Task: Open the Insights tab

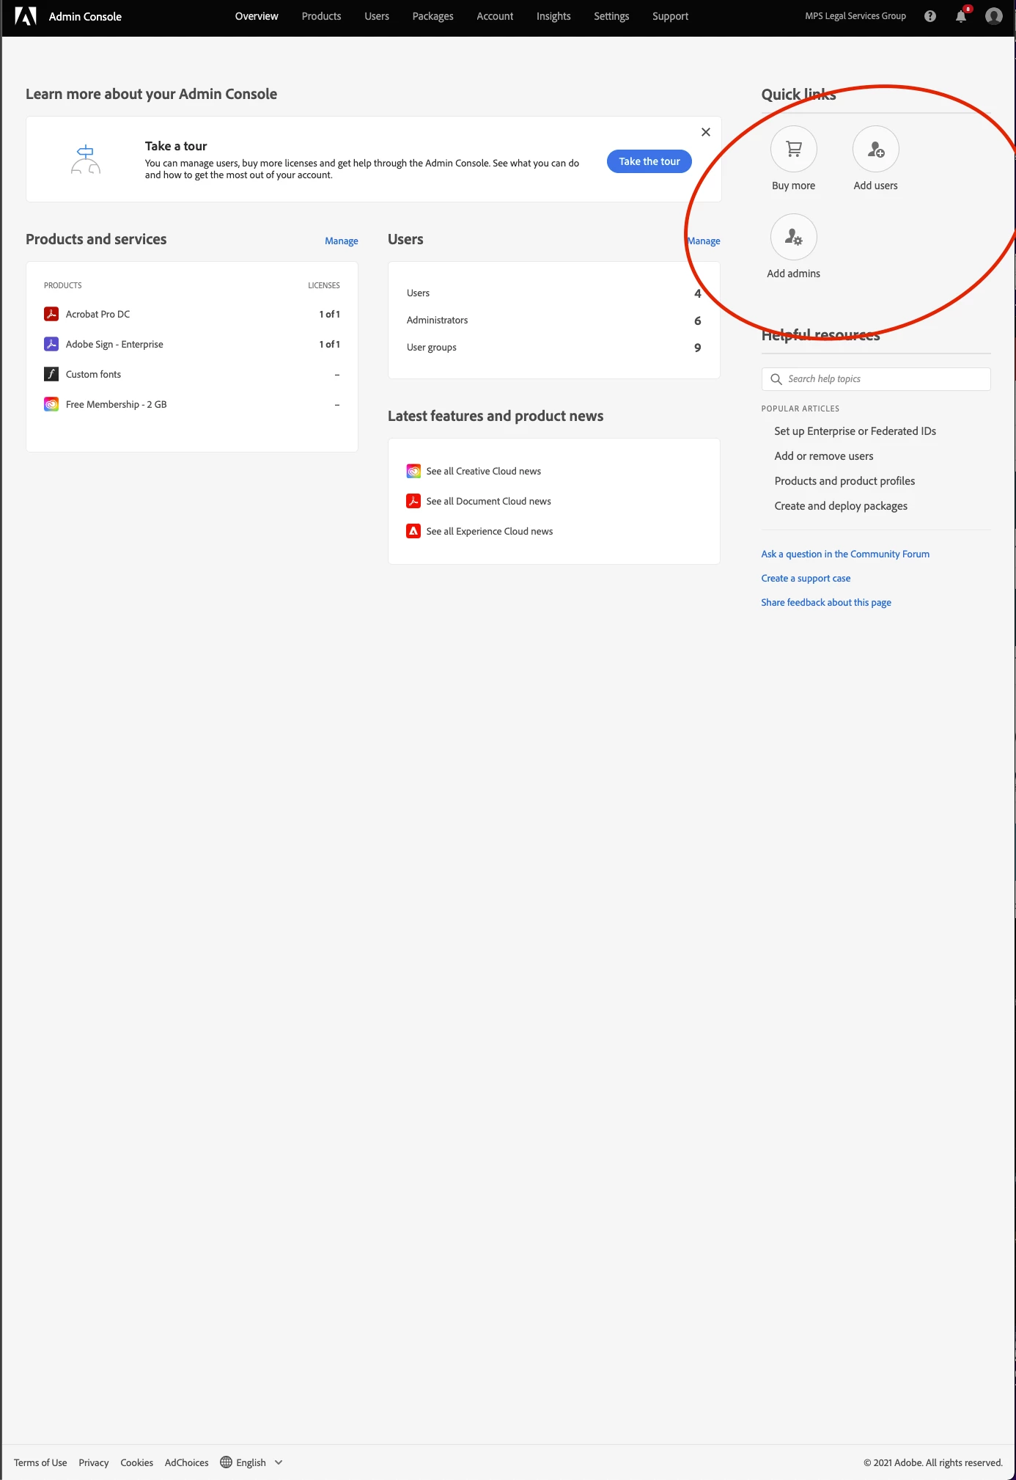Action: [x=553, y=16]
